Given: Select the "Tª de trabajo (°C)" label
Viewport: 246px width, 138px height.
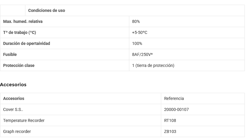Looking at the screenshot, I should (x=19, y=32).
